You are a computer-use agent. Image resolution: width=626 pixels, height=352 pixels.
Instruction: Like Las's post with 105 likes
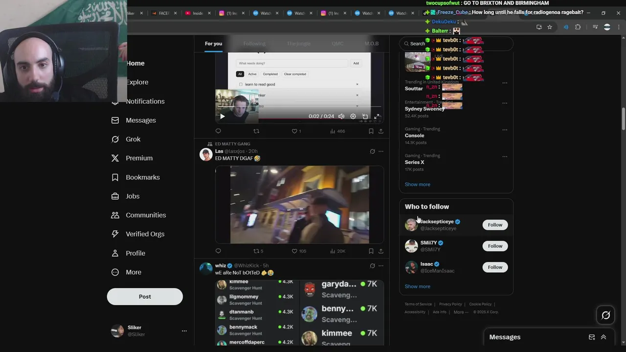click(299, 251)
